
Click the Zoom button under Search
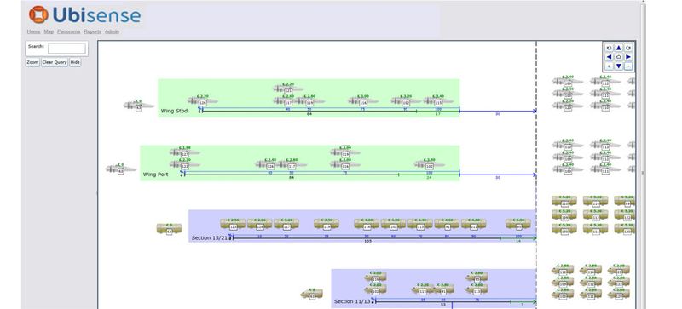tap(32, 63)
